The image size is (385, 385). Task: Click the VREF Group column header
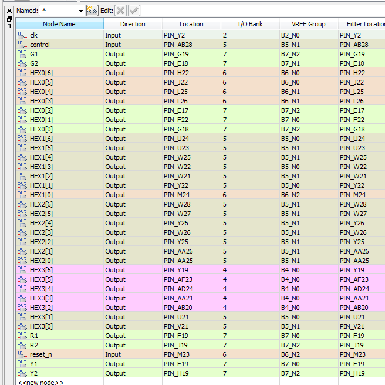tap(309, 24)
